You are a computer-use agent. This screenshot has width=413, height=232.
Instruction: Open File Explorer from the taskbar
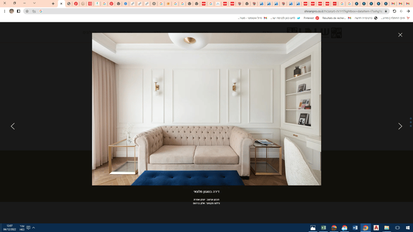tap(387, 228)
